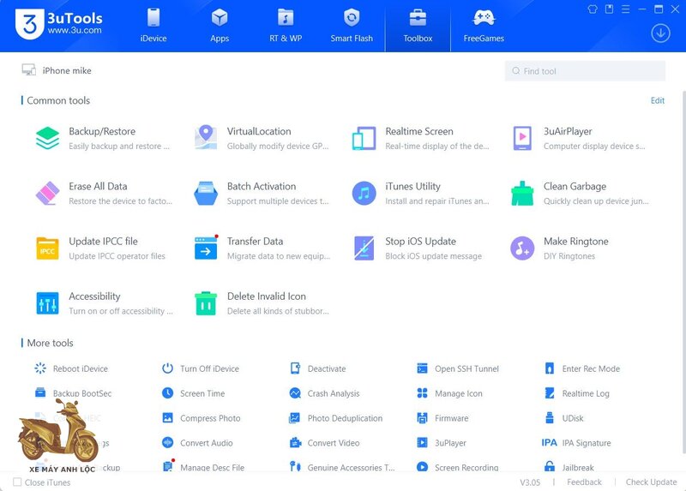Open Firmware tool
Image resolution: width=686 pixels, height=491 pixels.
[442, 418]
